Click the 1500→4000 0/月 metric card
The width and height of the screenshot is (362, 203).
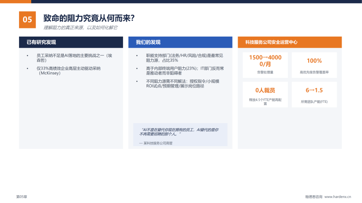pos(265,65)
